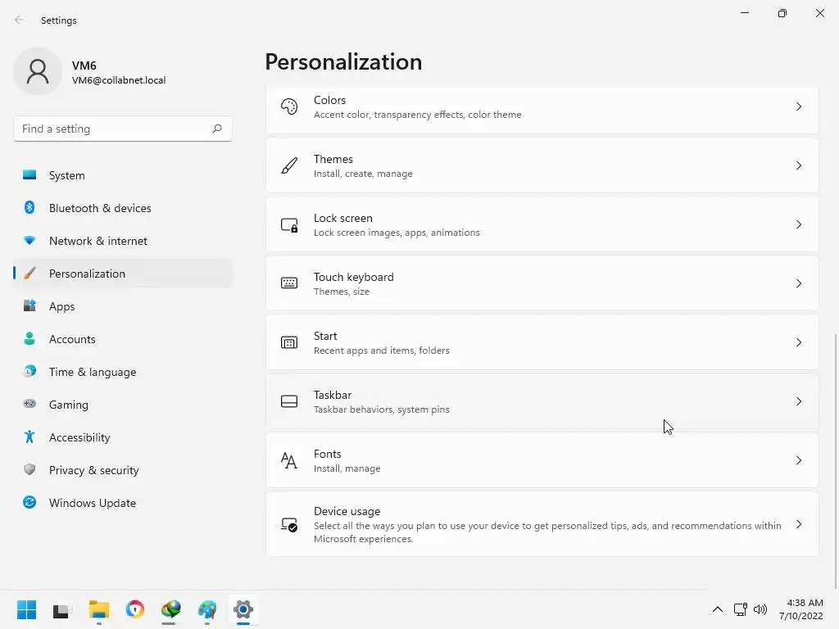Image resolution: width=839 pixels, height=629 pixels.
Task: Open the Taskbar settings card
Action: tap(542, 401)
